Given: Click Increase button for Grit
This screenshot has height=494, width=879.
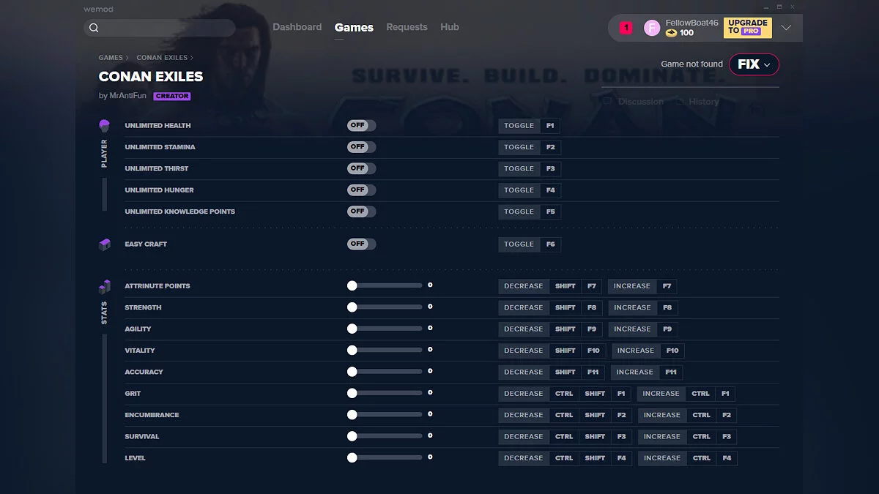Looking at the screenshot, I should [661, 394].
